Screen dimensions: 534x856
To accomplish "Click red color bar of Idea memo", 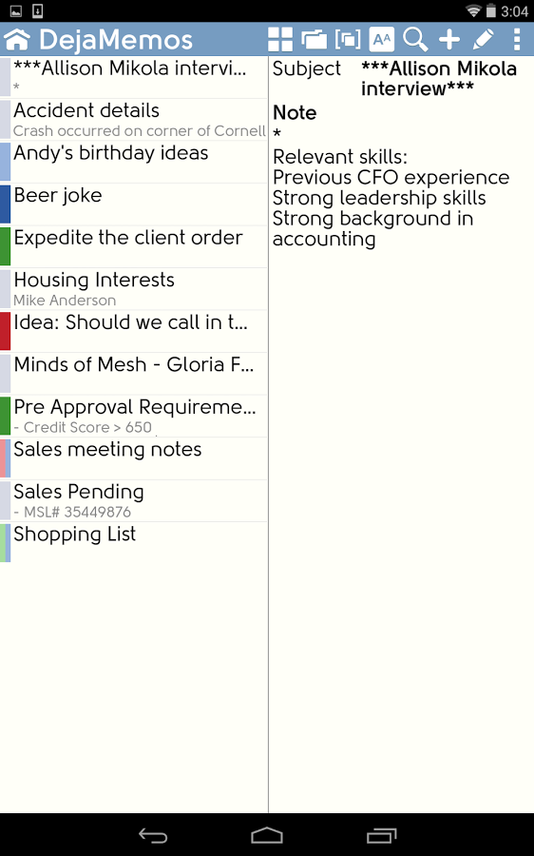I will [5, 331].
